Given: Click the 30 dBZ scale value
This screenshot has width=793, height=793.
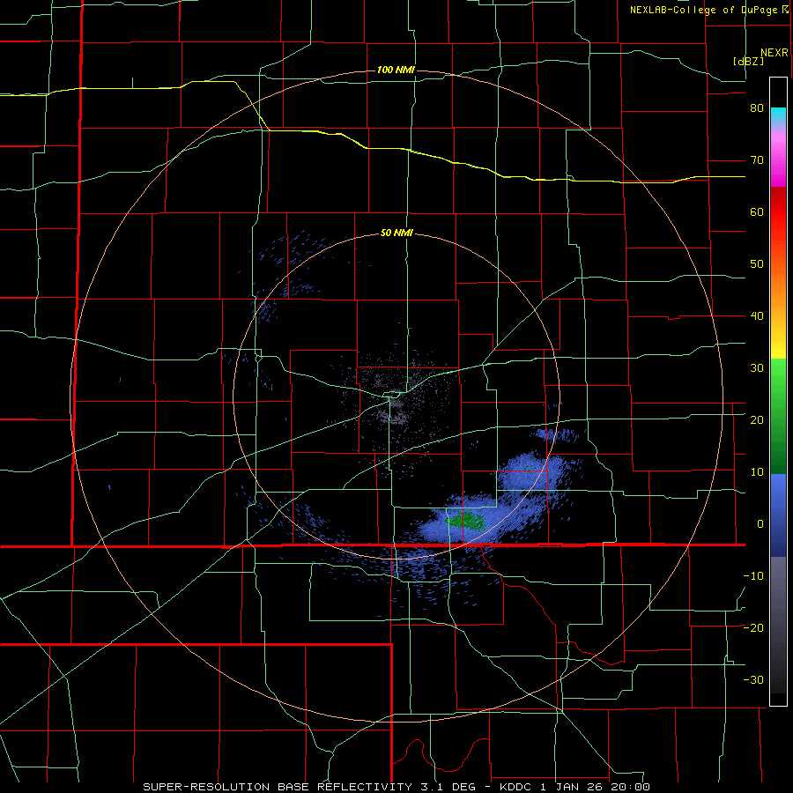Looking at the screenshot, I should pos(757,368).
